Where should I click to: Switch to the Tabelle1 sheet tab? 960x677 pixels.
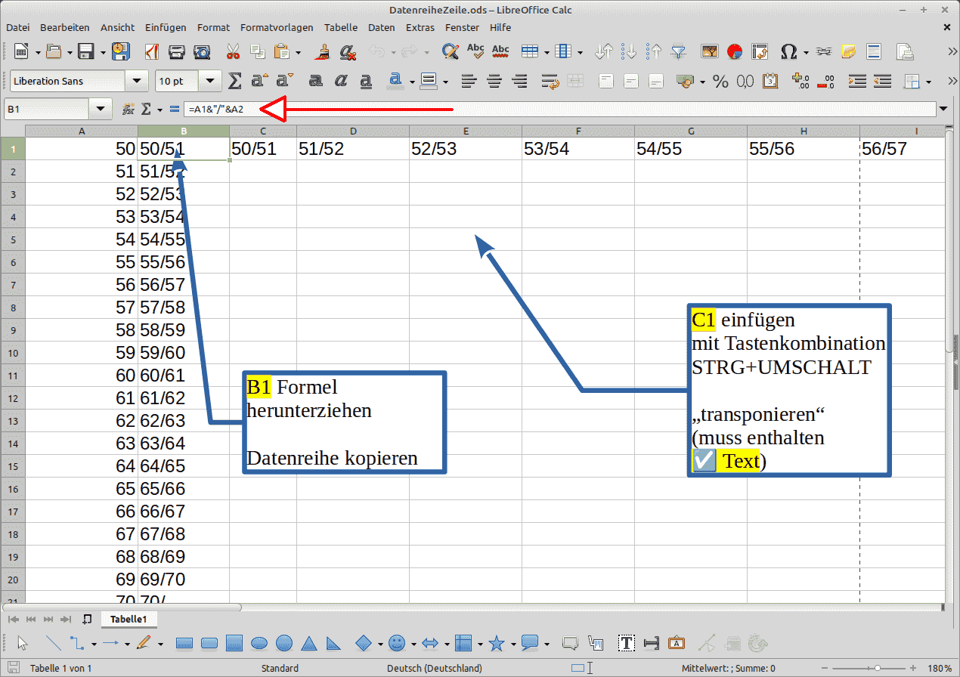tap(128, 619)
